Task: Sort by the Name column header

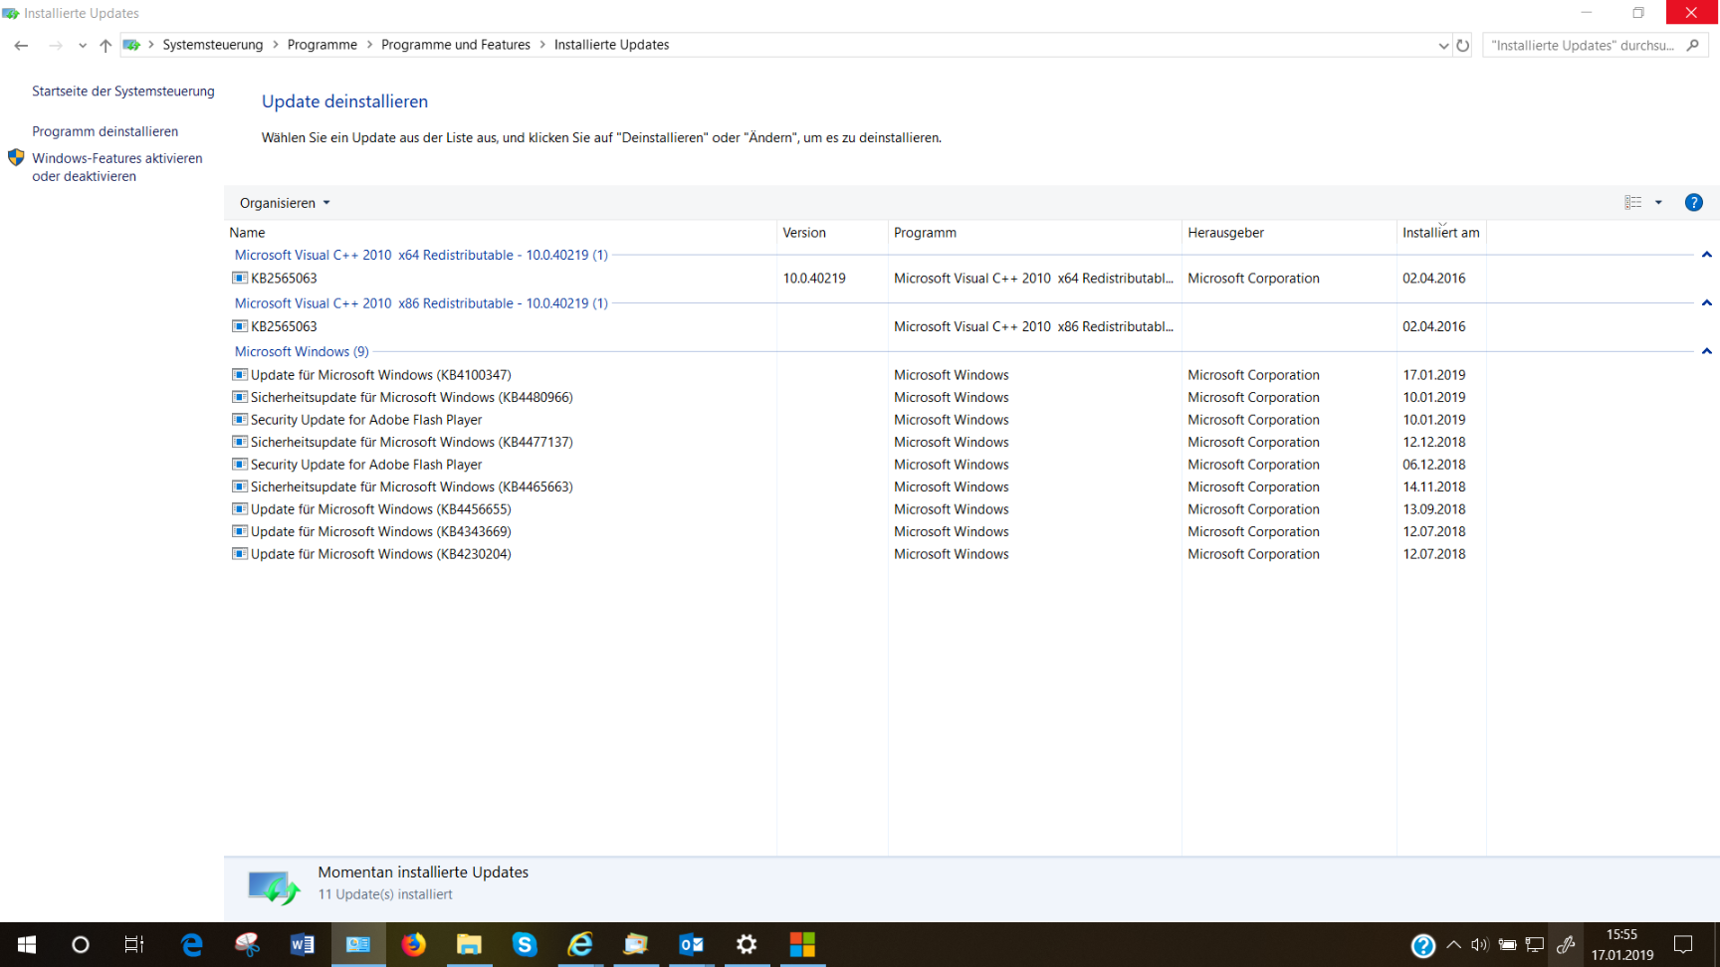Action: pyautogui.click(x=501, y=233)
